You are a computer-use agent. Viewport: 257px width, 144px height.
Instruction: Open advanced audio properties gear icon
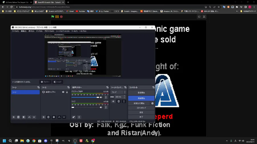tap(74, 117)
